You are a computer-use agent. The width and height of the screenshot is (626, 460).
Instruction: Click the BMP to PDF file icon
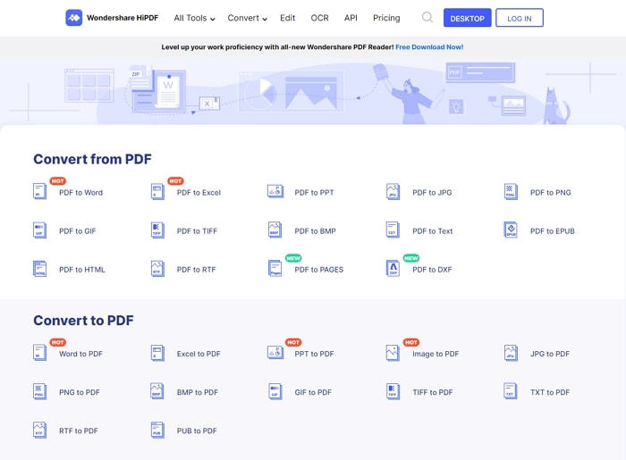[157, 391]
